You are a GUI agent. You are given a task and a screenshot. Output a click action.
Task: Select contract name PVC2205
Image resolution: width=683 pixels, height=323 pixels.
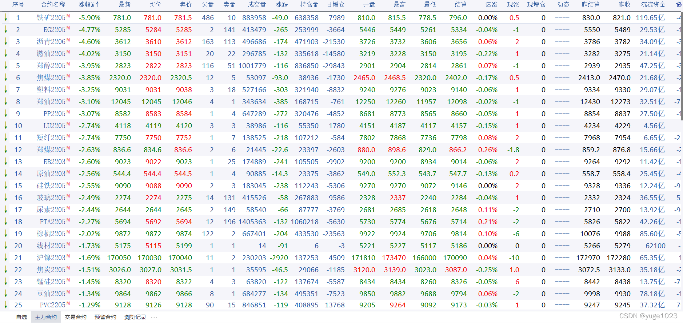[53, 305]
